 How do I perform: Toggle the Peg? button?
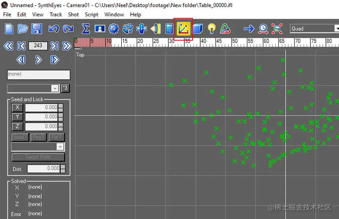38,137
